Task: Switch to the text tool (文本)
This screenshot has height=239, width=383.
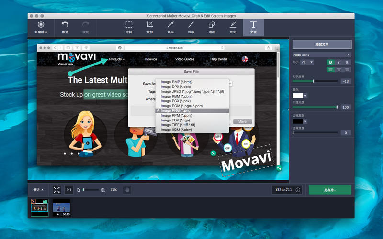Action: 253,28
